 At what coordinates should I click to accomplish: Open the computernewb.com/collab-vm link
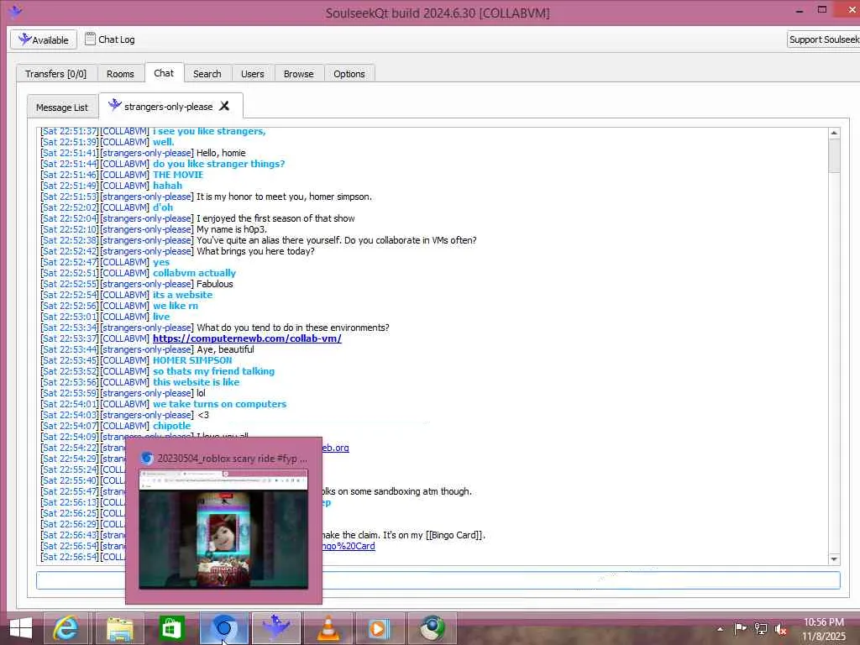pyautogui.click(x=247, y=338)
